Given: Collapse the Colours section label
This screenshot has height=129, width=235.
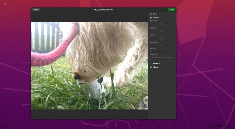Looking at the screenshot, I should tap(156, 18).
